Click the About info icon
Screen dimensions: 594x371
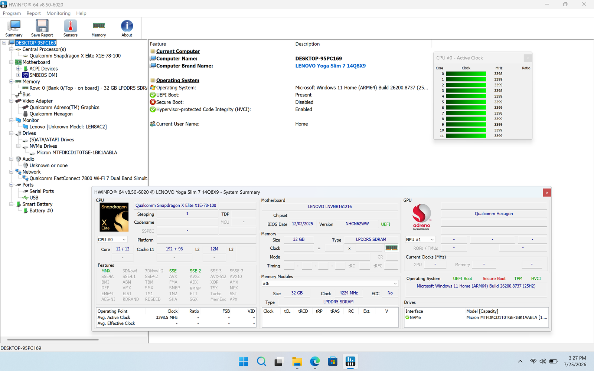click(x=127, y=29)
